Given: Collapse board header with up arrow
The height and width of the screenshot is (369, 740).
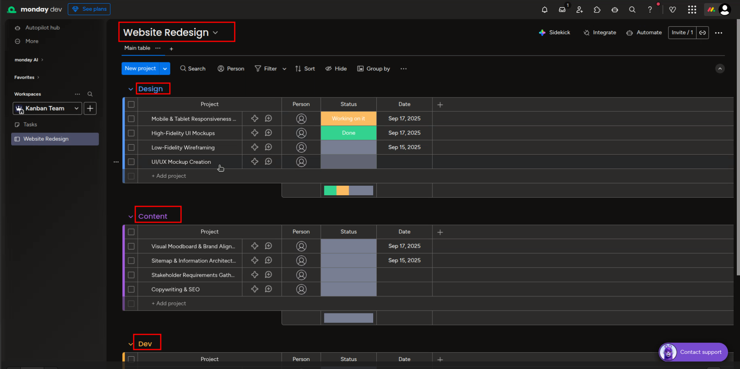Looking at the screenshot, I should point(720,69).
